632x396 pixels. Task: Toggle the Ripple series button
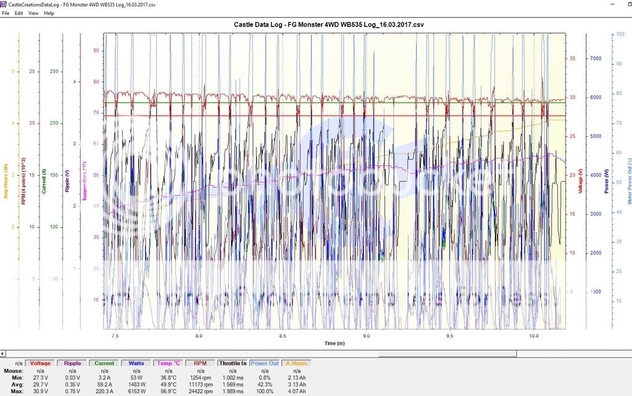pos(73,363)
